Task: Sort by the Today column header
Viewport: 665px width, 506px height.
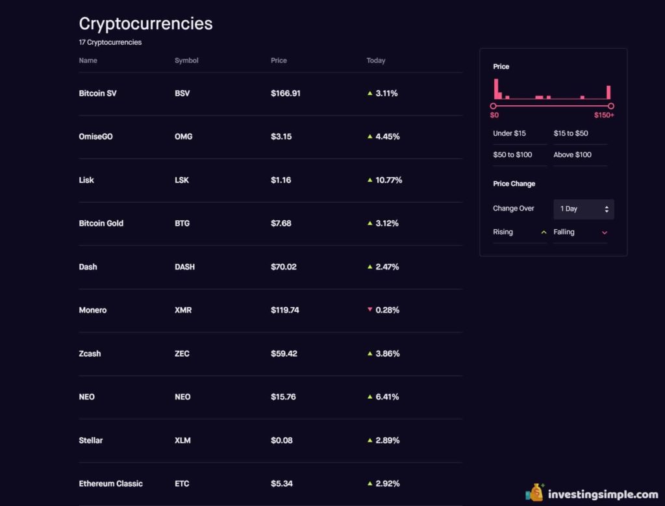Action: (x=376, y=60)
